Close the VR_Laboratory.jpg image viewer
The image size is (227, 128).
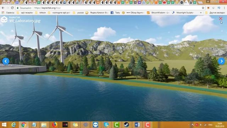tap(221, 18)
